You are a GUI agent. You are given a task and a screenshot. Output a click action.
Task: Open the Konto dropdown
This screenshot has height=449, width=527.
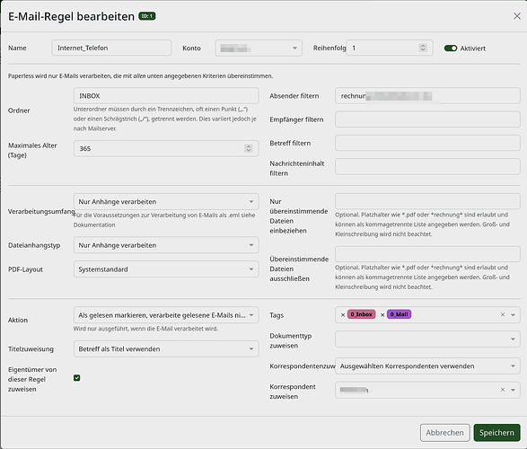259,48
